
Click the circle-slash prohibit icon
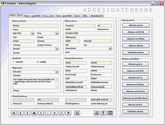(77, 113)
